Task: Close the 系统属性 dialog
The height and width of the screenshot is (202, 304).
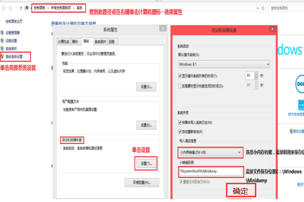Action: 163,28
